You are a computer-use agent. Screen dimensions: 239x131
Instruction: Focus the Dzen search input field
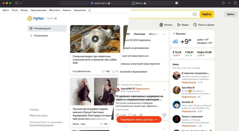(160, 14)
